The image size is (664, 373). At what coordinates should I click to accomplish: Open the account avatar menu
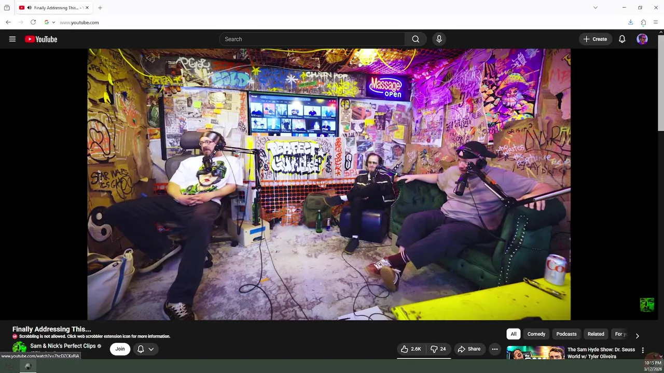642,39
